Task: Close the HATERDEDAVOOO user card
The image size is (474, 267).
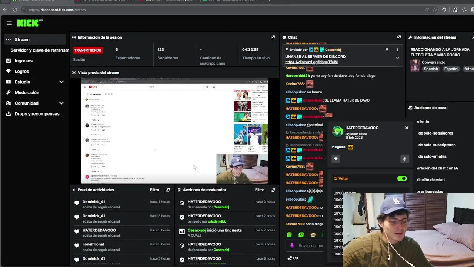Action: pyautogui.click(x=407, y=128)
